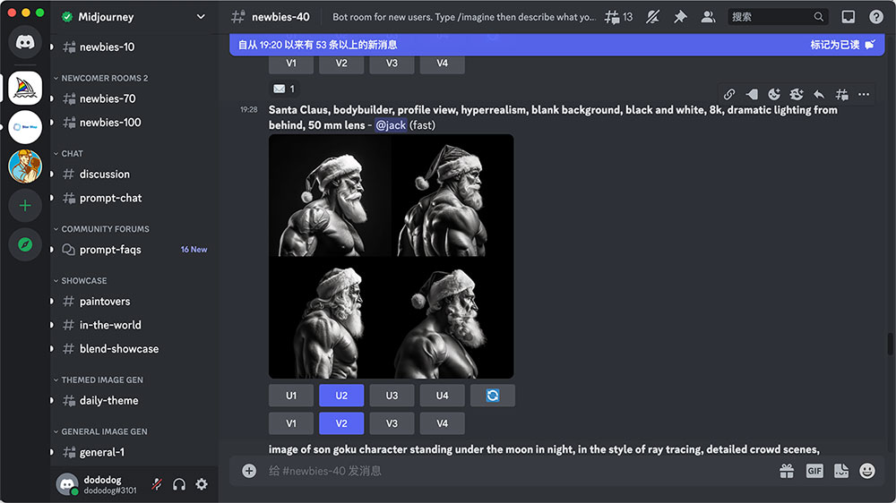Collapse the CHAT channel category

click(x=72, y=154)
